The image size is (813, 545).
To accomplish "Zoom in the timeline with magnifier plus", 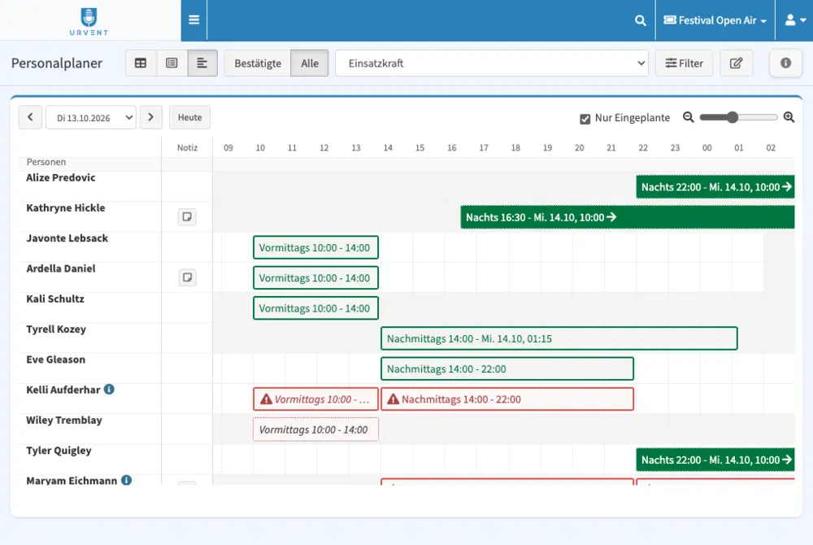I will pos(789,117).
